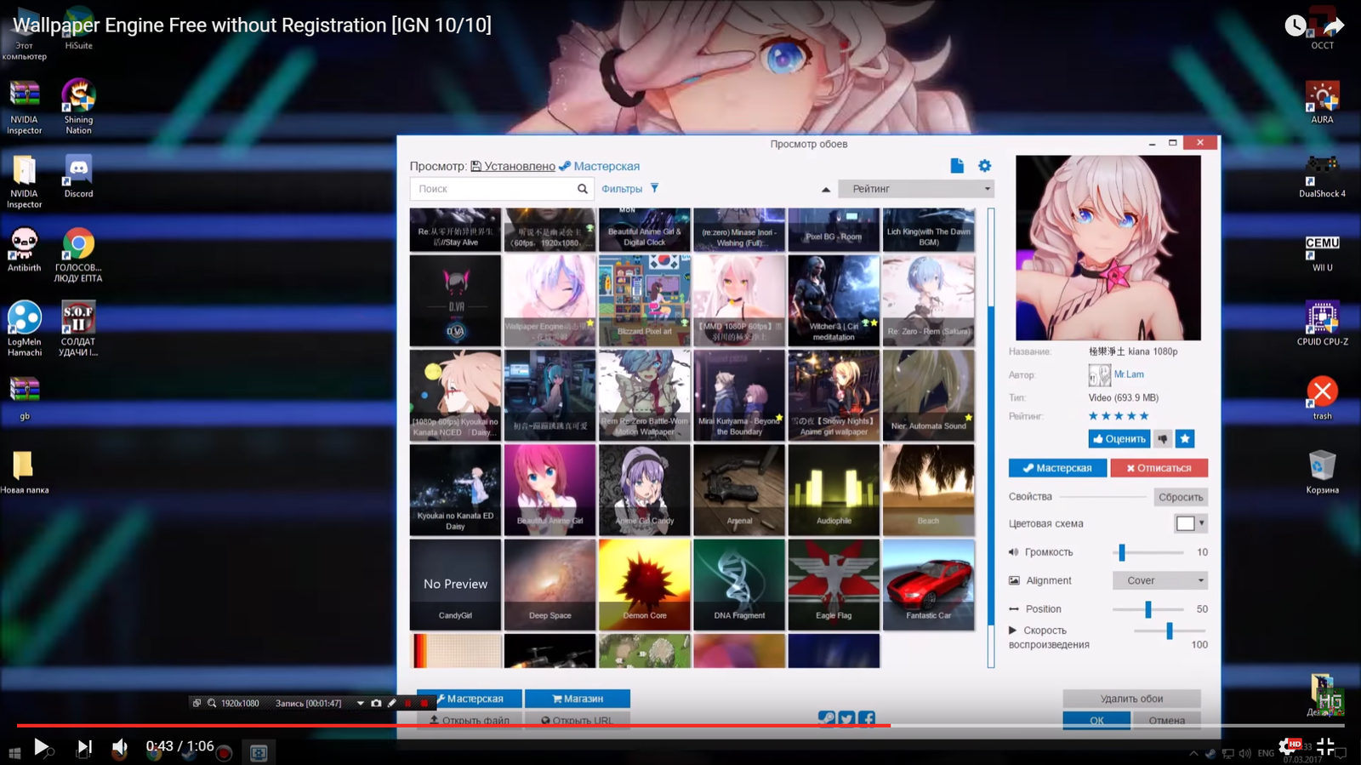Click the video Share arrow icon

point(1334,26)
